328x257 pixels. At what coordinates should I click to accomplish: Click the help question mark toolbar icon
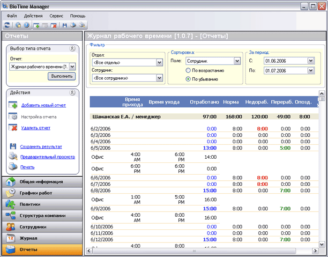26,25
